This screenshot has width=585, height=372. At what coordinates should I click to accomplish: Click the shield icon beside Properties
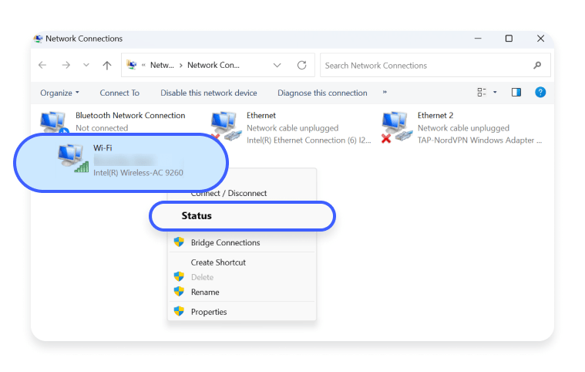click(x=179, y=311)
